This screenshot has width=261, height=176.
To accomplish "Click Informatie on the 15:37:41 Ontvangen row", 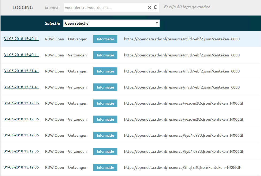I will click(x=105, y=71).
